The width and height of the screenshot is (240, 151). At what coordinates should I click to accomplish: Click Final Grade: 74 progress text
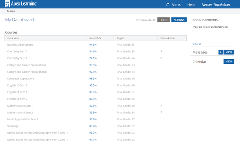click(x=126, y=58)
